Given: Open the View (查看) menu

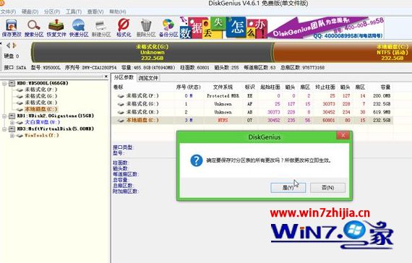Looking at the screenshot, I should pyautogui.click(x=95, y=12).
